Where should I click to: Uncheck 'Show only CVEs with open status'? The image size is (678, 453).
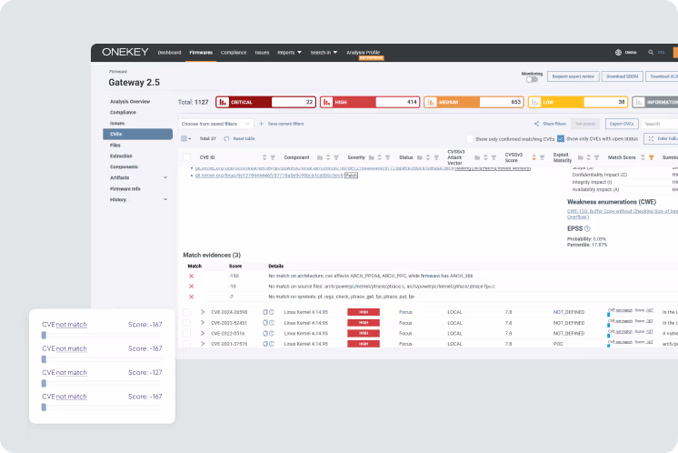point(561,138)
